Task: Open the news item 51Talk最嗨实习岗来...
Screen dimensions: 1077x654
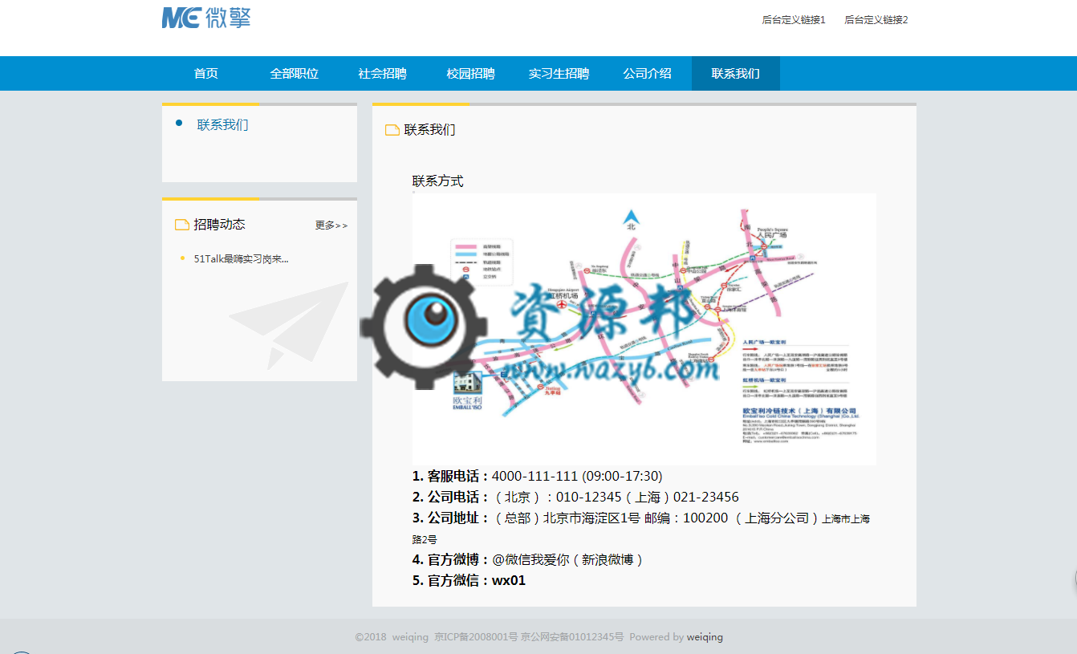Action: coord(241,259)
